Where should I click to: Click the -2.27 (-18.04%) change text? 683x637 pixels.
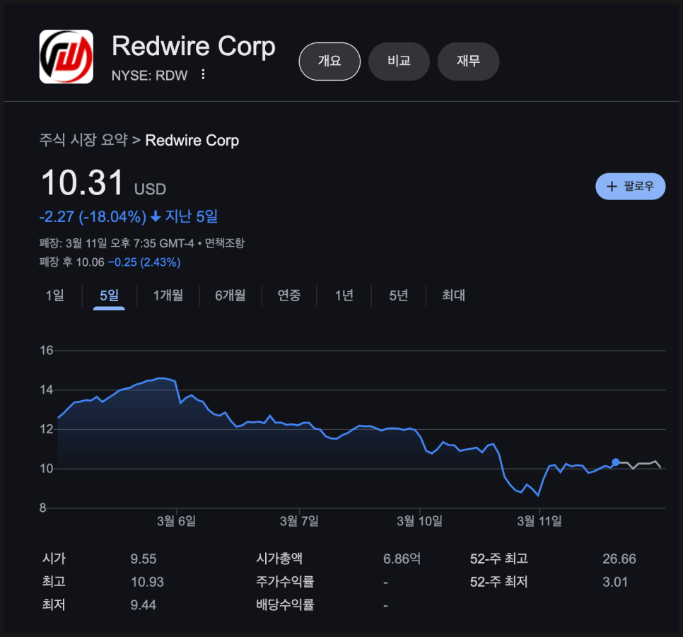coord(93,216)
